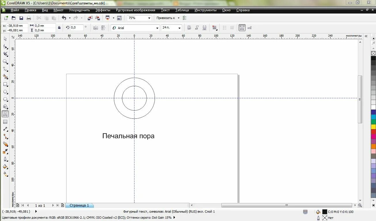Open the Текст menu
Image resolution: width=376 pixels, height=221 pixels.
165,10
